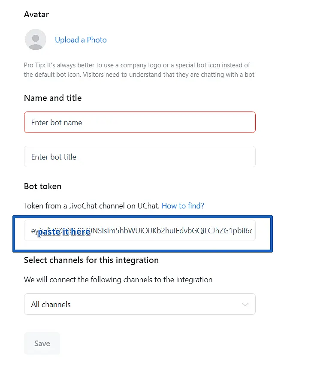Click the 'We will connect the following channels' text
The height and width of the screenshot is (371, 314).
point(118,280)
